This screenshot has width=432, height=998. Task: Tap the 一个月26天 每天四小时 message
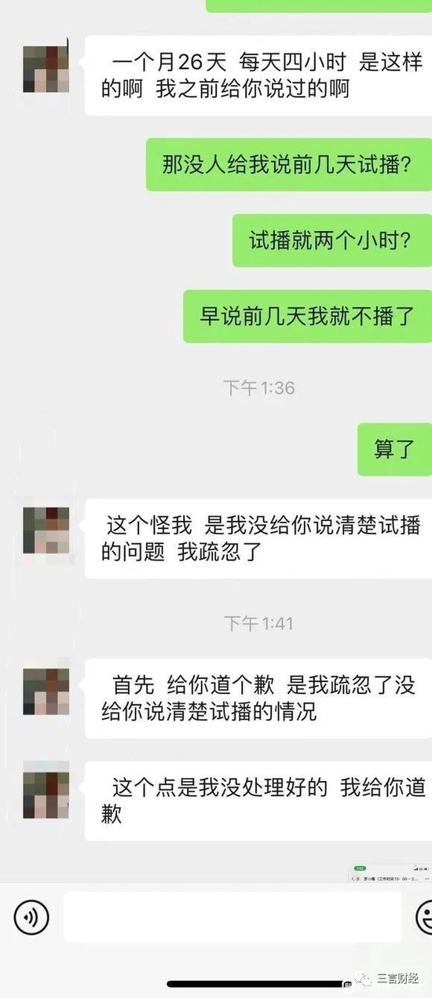point(258,75)
